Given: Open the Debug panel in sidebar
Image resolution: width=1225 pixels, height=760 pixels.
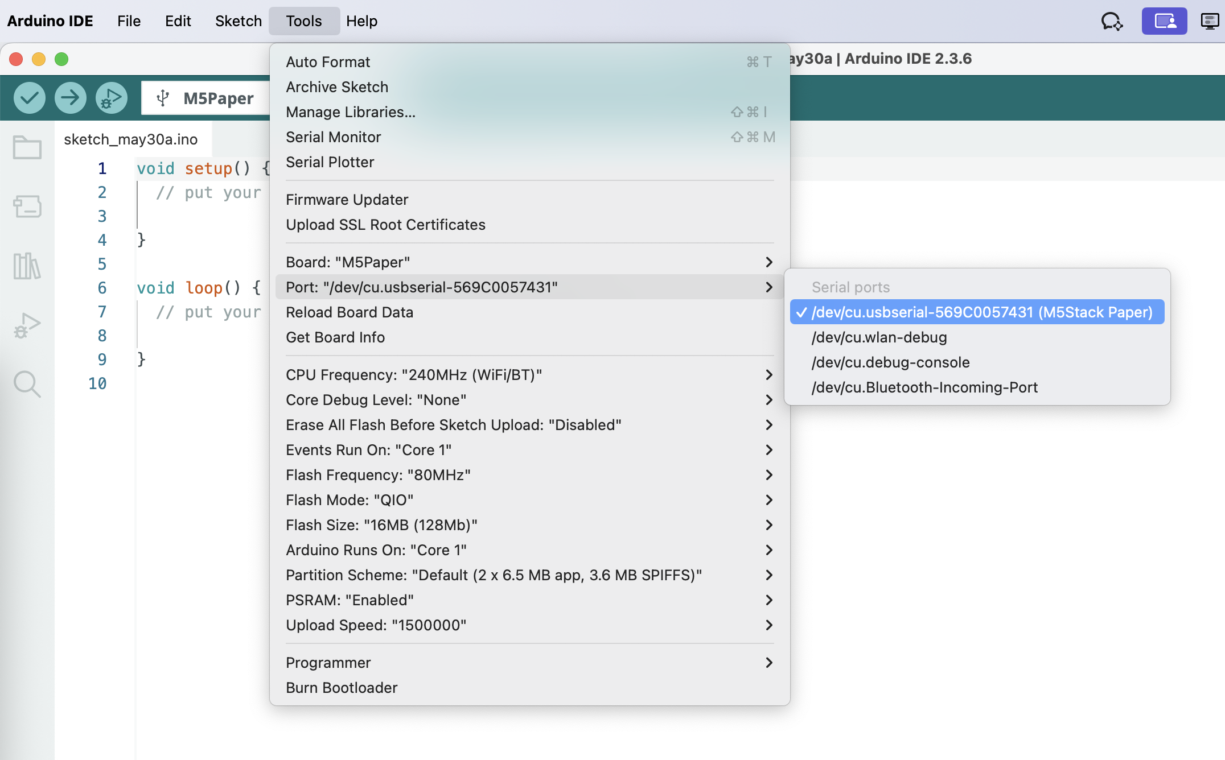Looking at the screenshot, I should pyautogui.click(x=27, y=325).
